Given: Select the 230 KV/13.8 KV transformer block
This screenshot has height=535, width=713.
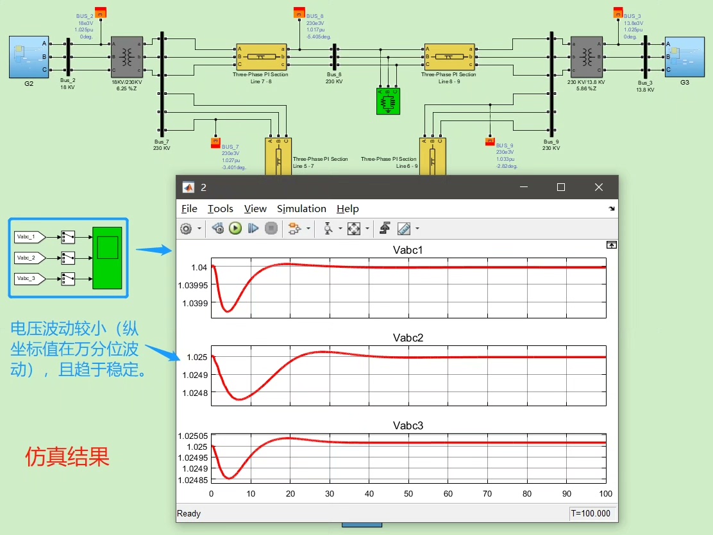Looking at the screenshot, I should click(587, 57).
